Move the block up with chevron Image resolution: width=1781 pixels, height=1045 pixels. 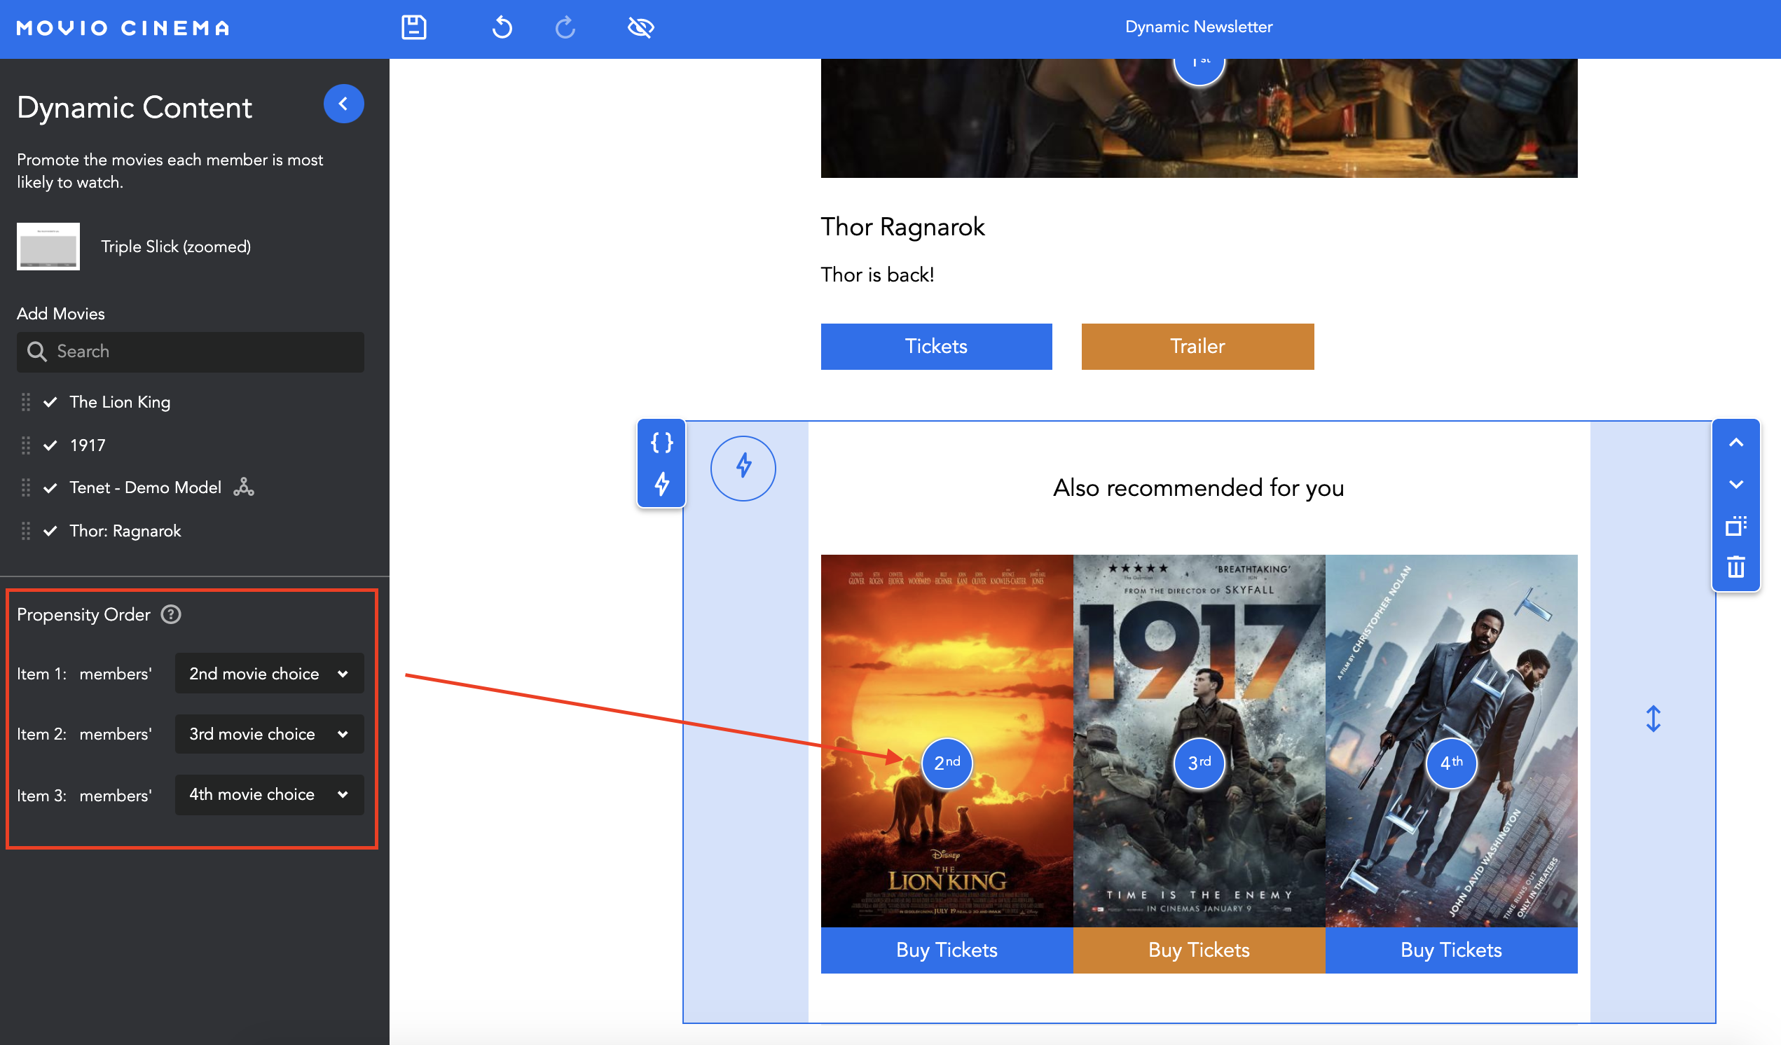(1736, 443)
